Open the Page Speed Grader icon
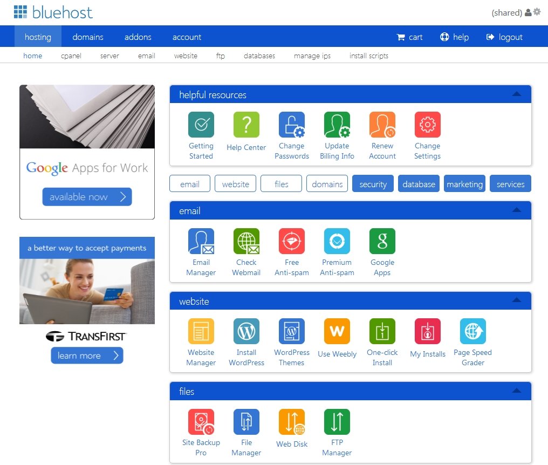Screen dimensions: 548x465 [472, 331]
